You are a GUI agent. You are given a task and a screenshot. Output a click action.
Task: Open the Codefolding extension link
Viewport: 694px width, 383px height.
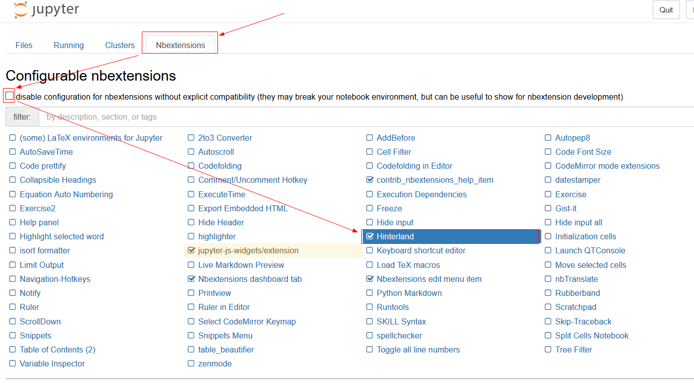tap(220, 166)
